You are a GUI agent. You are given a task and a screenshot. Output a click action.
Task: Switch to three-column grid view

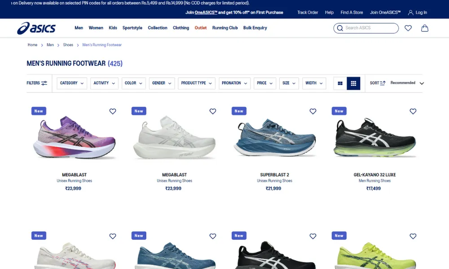click(x=353, y=83)
